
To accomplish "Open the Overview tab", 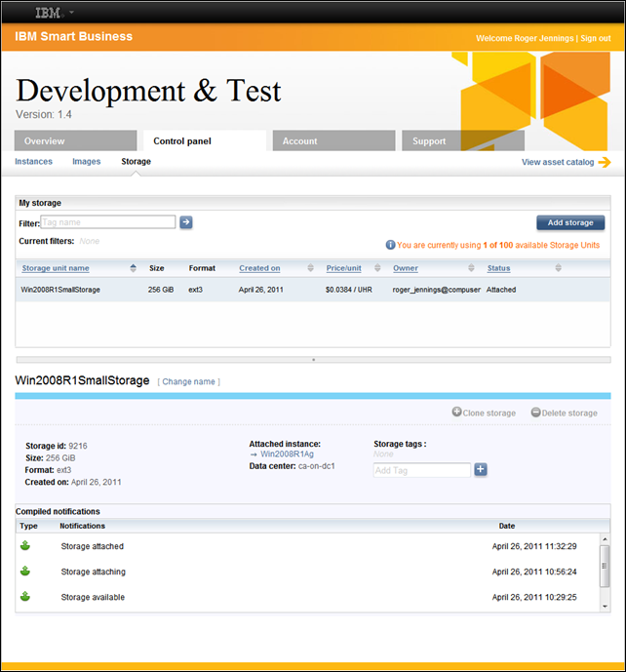I will point(76,141).
